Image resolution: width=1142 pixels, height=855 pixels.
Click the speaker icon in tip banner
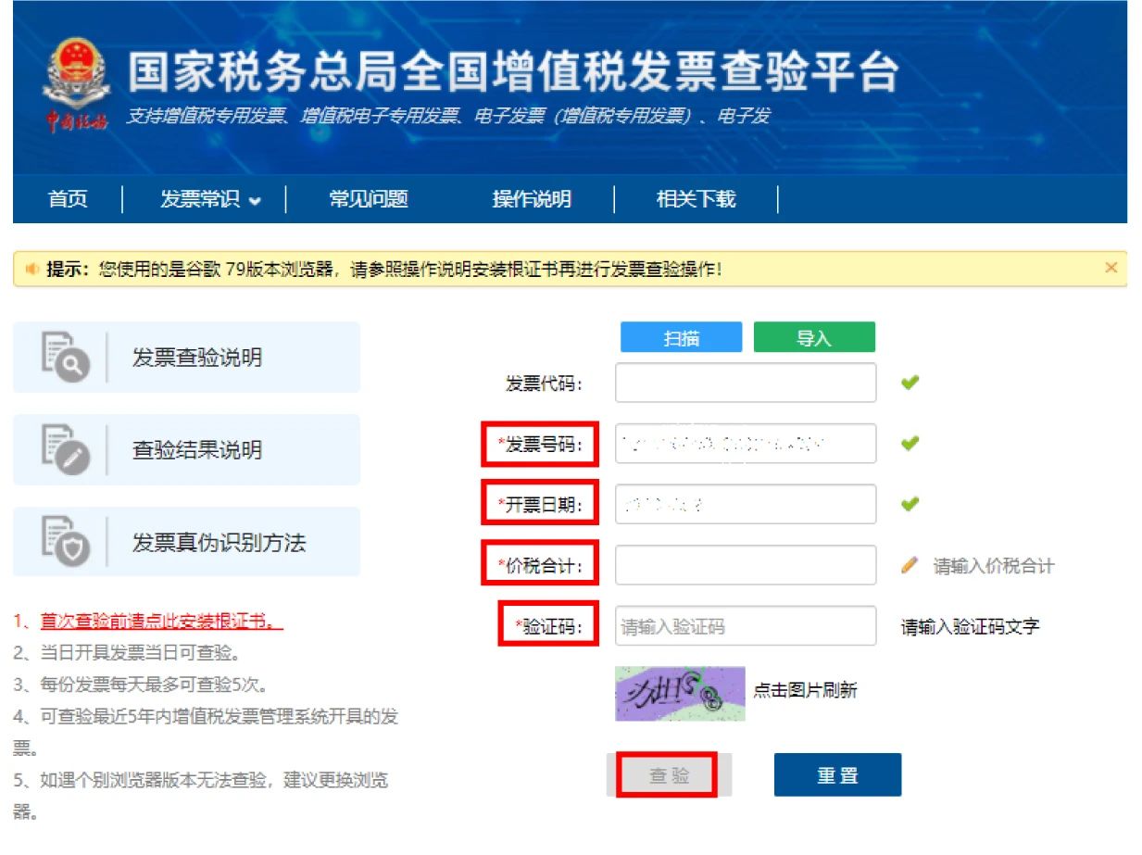32,269
